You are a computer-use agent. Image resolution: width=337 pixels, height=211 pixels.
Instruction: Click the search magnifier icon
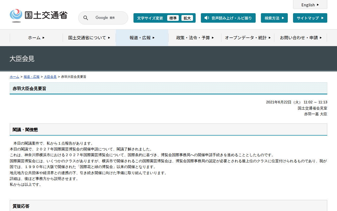pos(86,18)
